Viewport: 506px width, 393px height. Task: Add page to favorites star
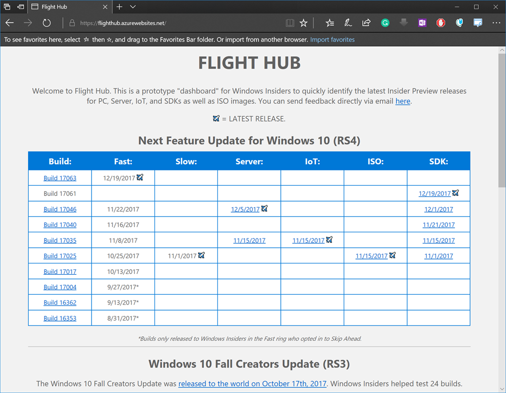pos(303,23)
